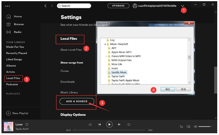Viewport: 219px width, 135px height.
Task: Go forward with the right arrow
Action: (x=52, y=6)
